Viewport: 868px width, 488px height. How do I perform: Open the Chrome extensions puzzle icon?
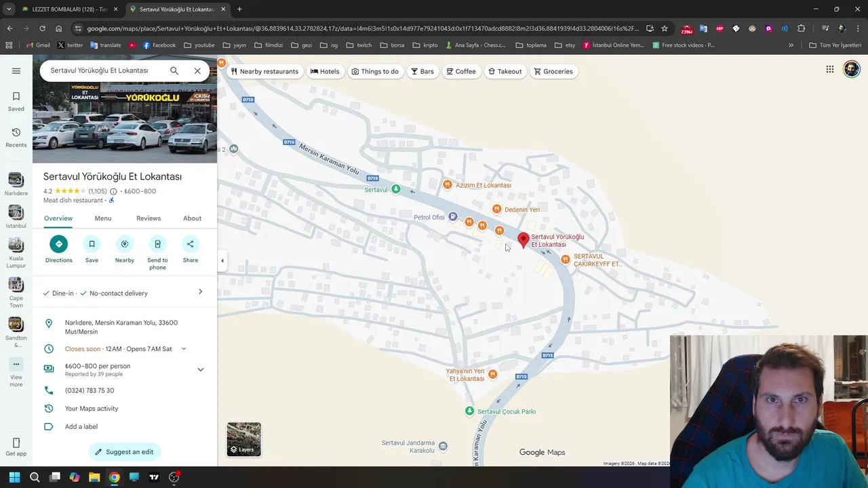tap(802, 28)
